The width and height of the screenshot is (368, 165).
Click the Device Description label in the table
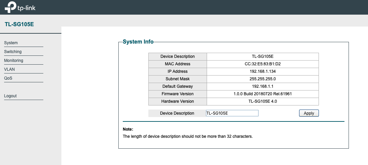tap(178, 56)
